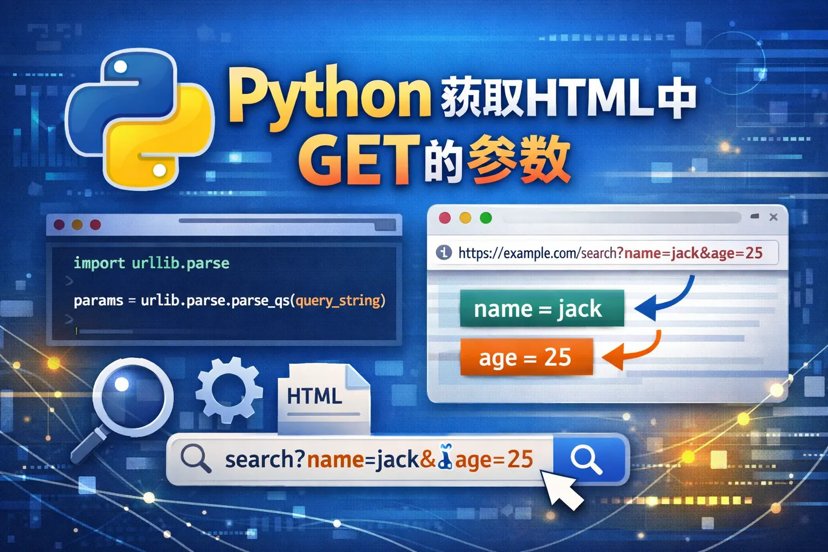Click the green dot on browser window
Screen dimensions: 828x552
click(486, 218)
